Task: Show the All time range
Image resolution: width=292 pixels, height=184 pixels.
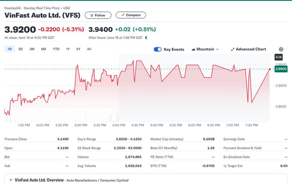Action: click(x=89, y=49)
